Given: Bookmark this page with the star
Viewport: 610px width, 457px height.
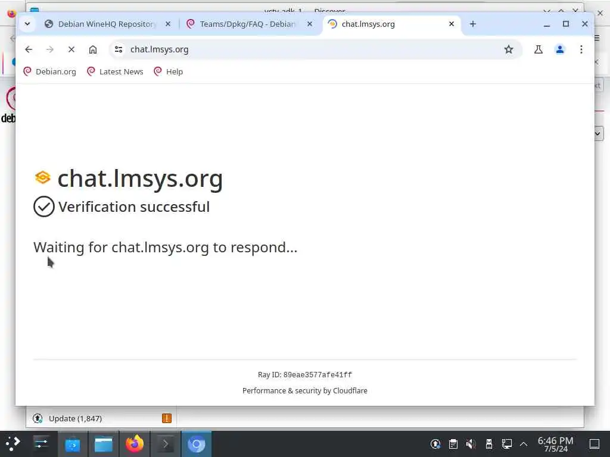Looking at the screenshot, I should (509, 49).
